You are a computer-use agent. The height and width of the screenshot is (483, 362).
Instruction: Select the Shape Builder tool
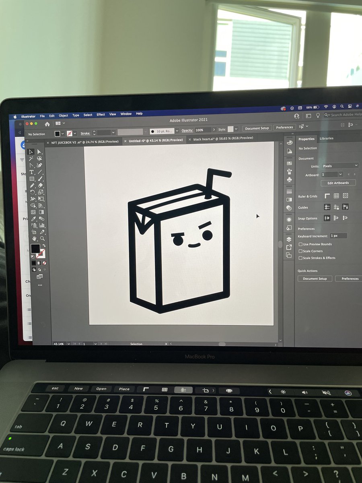[x=33, y=205]
